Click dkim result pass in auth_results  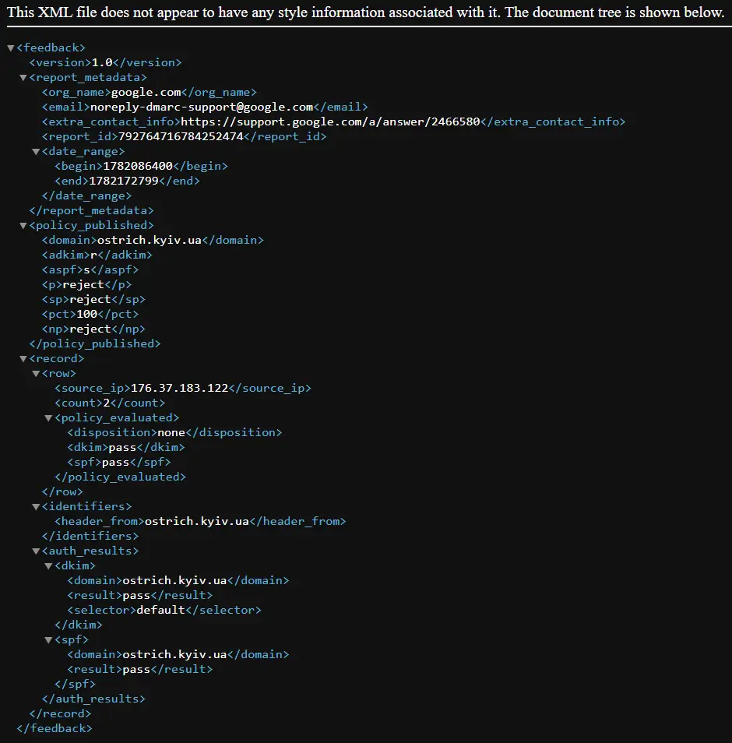(136, 595)
